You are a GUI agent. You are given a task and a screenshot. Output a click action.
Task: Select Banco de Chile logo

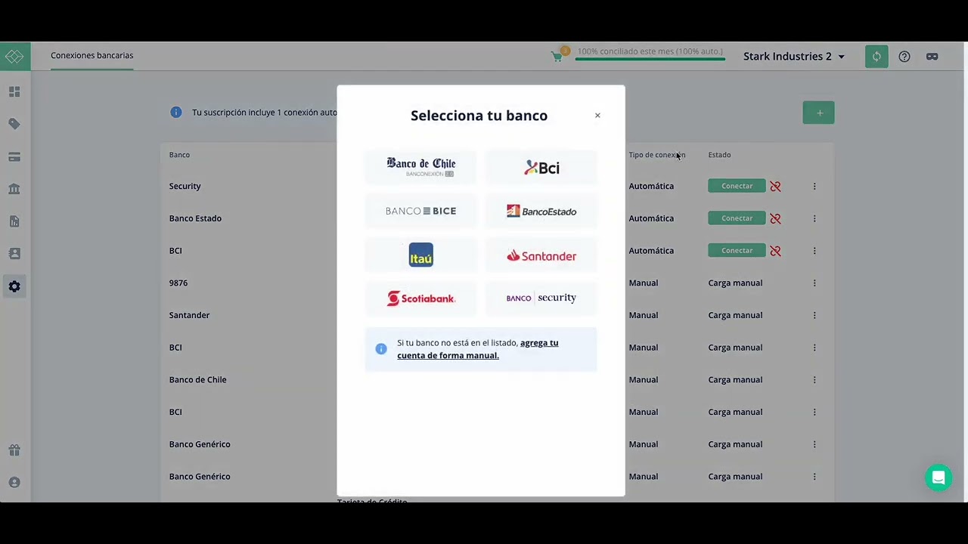pos(420,167)
